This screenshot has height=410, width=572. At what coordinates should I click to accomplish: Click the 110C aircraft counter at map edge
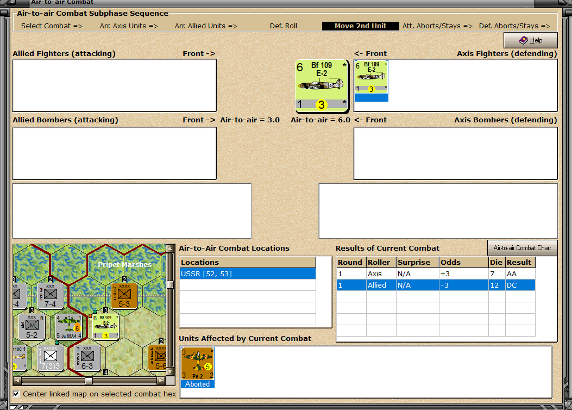click(x=20, y=358)
